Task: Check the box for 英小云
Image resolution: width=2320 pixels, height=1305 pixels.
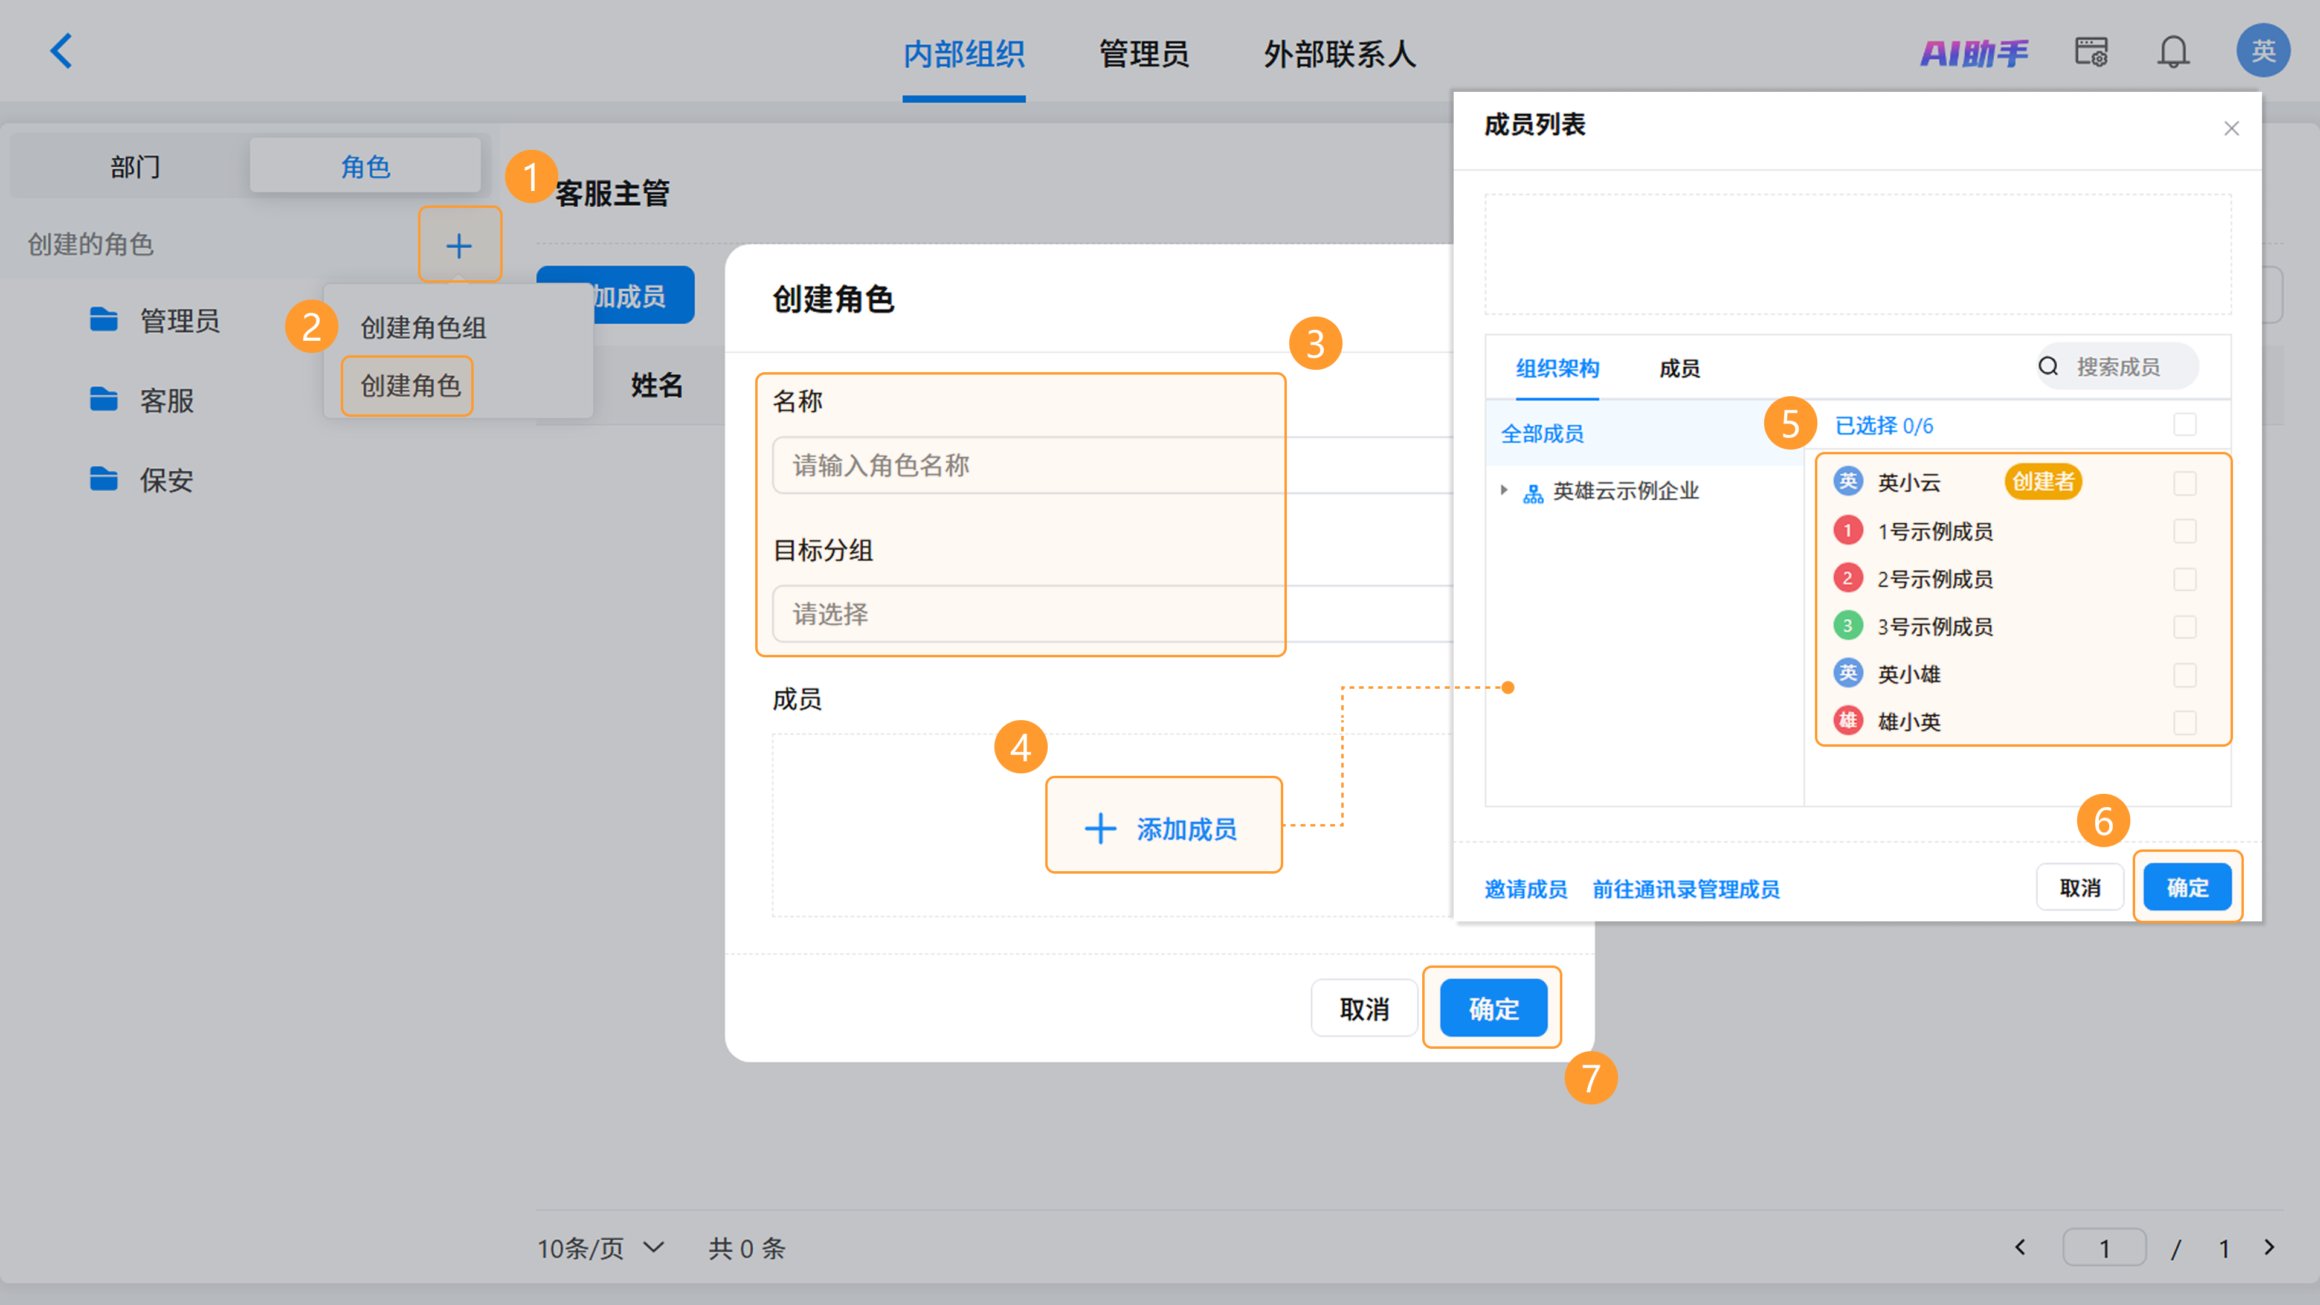Action: [x=2184, y=483]
